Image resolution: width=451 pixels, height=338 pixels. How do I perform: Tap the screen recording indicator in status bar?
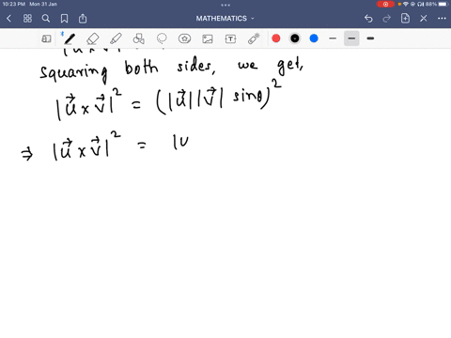pyautogui.click(x=385, y=4)
